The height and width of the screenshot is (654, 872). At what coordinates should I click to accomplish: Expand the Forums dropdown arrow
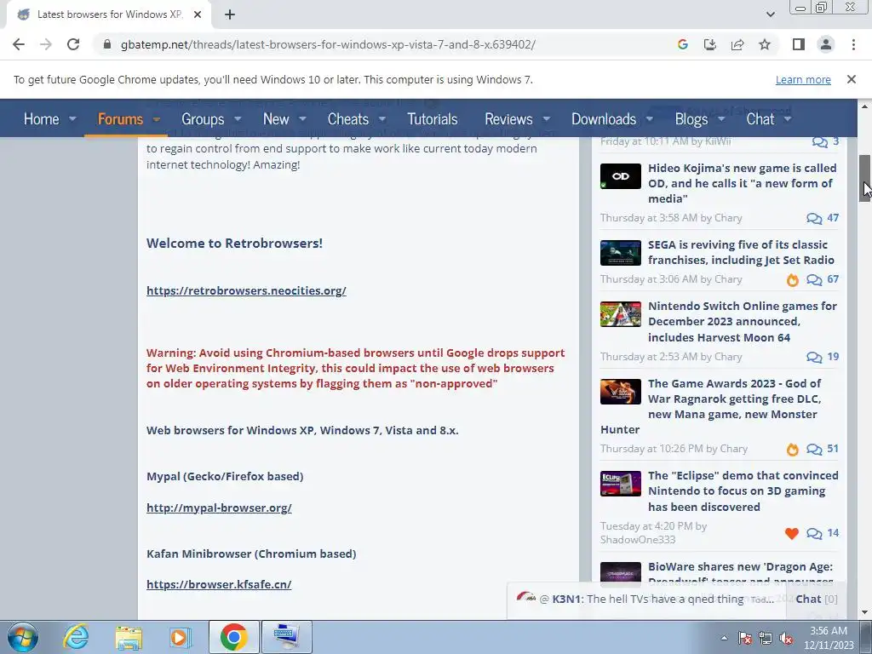tap(157, 118)
